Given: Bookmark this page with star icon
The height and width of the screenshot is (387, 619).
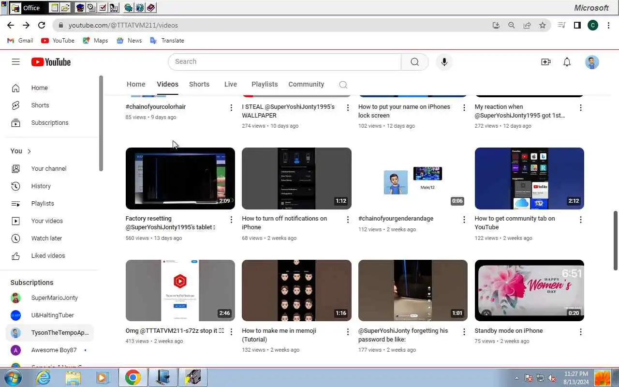Looking at the screenshot, I should click(x=543, y=25).
